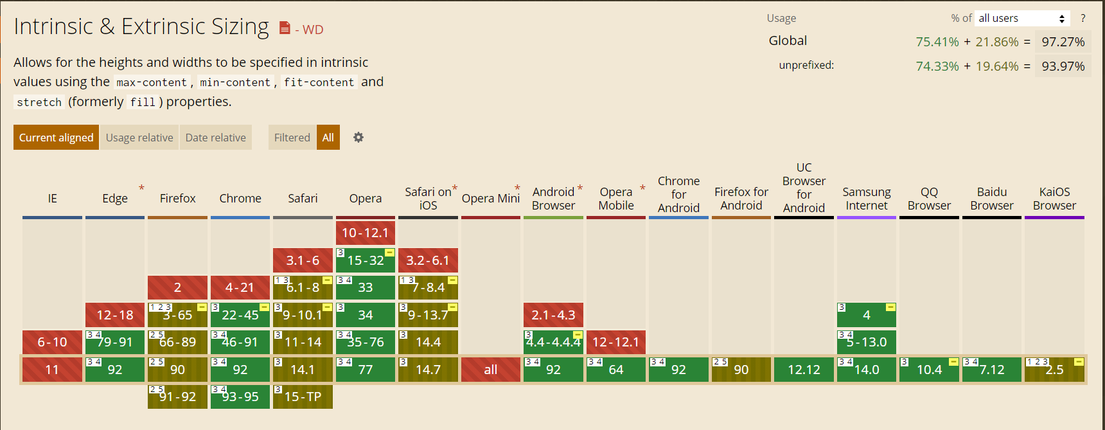The image size is (1105, 430).
Task: Toggle the Date relative view
Action: pos(216,138)
